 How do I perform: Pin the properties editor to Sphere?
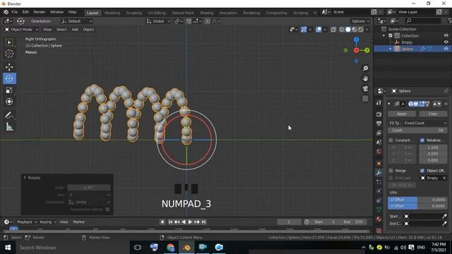[446, 91]
